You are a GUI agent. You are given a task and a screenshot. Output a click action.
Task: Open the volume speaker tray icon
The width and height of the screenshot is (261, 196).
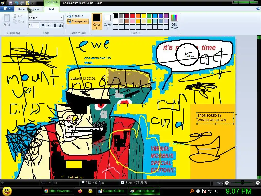(x=216, y=191)
